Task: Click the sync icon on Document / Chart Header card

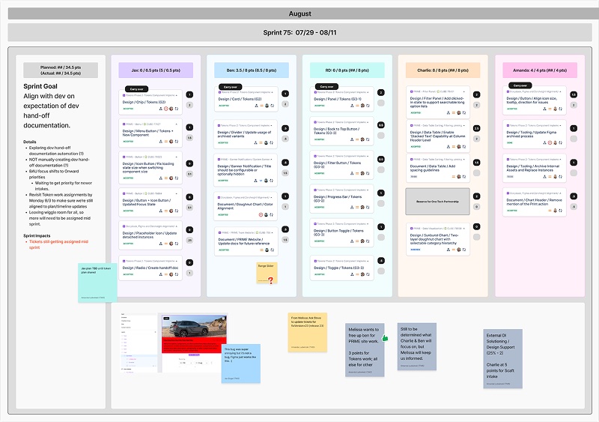Action: pyautogui.click(x=560, y=211)
